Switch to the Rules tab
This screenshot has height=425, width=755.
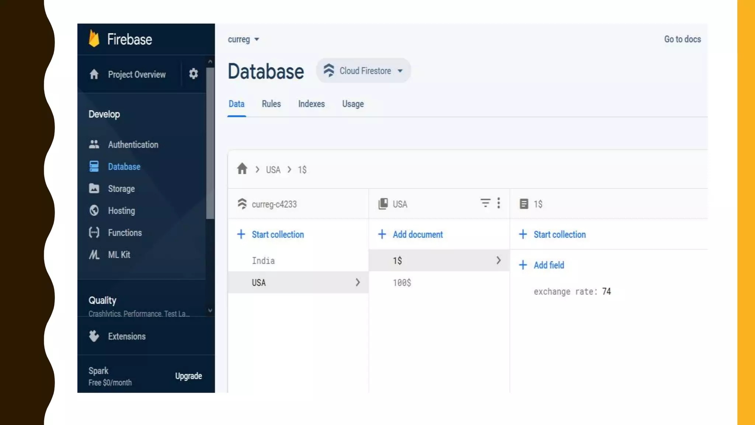pos(271,104)
